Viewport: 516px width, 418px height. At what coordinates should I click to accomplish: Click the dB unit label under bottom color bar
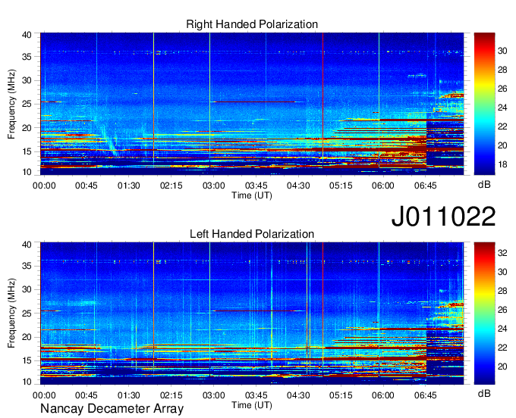(484, 393)
